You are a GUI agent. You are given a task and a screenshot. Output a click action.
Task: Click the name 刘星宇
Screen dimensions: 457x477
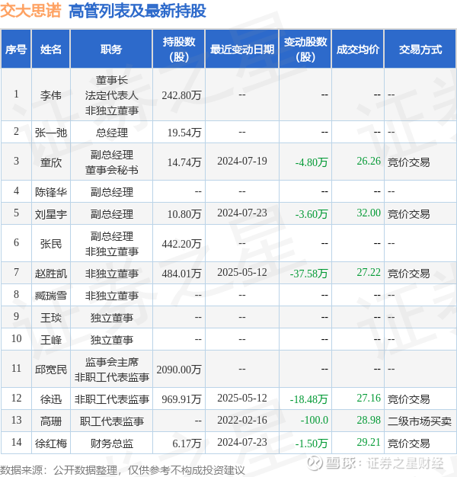pos(51,214)
